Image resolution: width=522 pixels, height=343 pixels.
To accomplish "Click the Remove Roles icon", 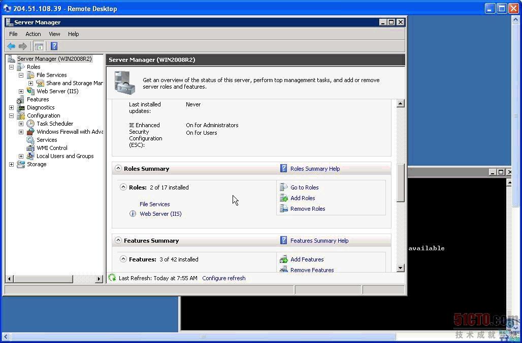I will (x=284, y=209).
